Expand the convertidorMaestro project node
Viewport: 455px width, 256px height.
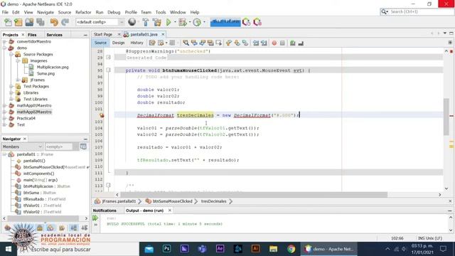(x=5, y=41)
